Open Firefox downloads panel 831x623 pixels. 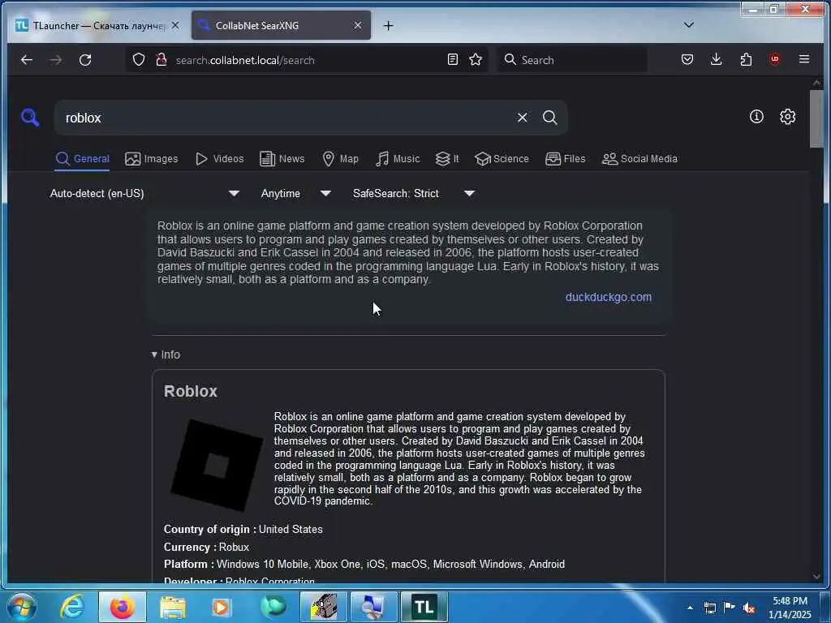point(716,59)
